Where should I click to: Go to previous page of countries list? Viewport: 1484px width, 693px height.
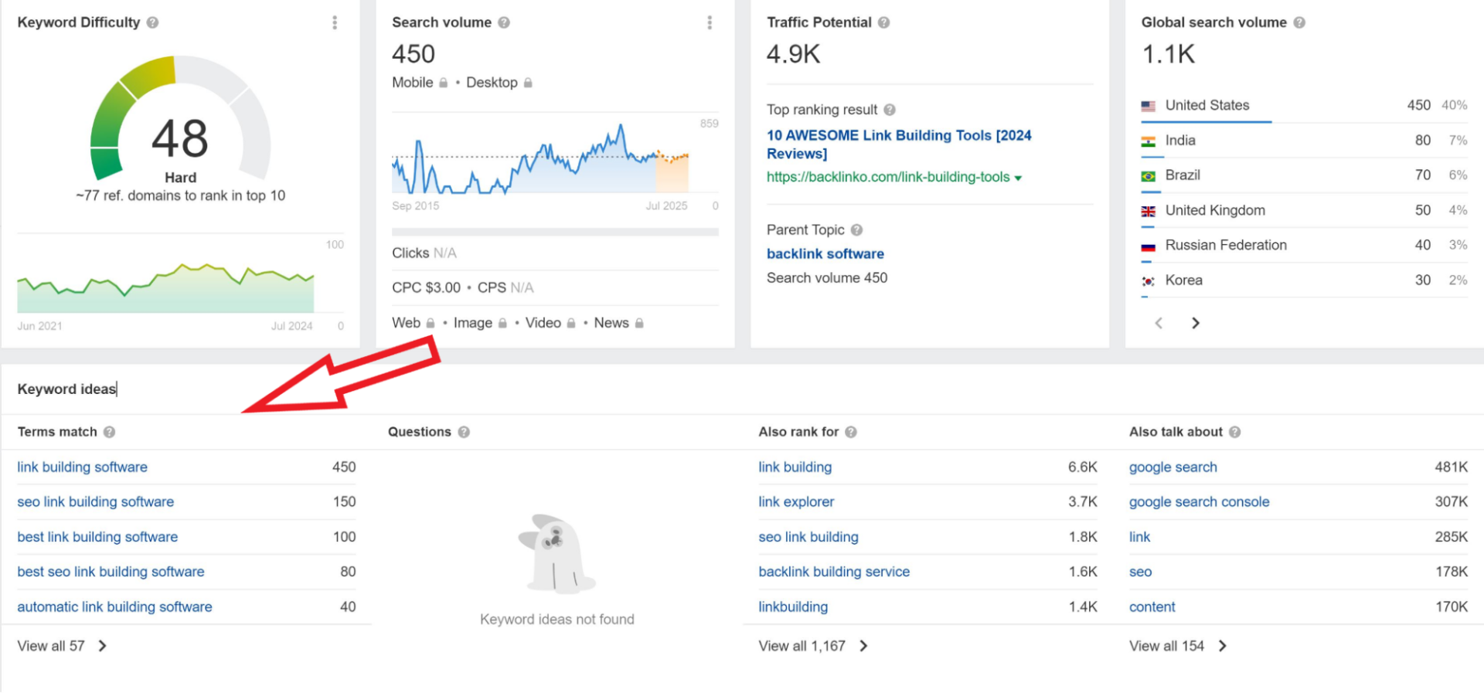[1159, 323]
